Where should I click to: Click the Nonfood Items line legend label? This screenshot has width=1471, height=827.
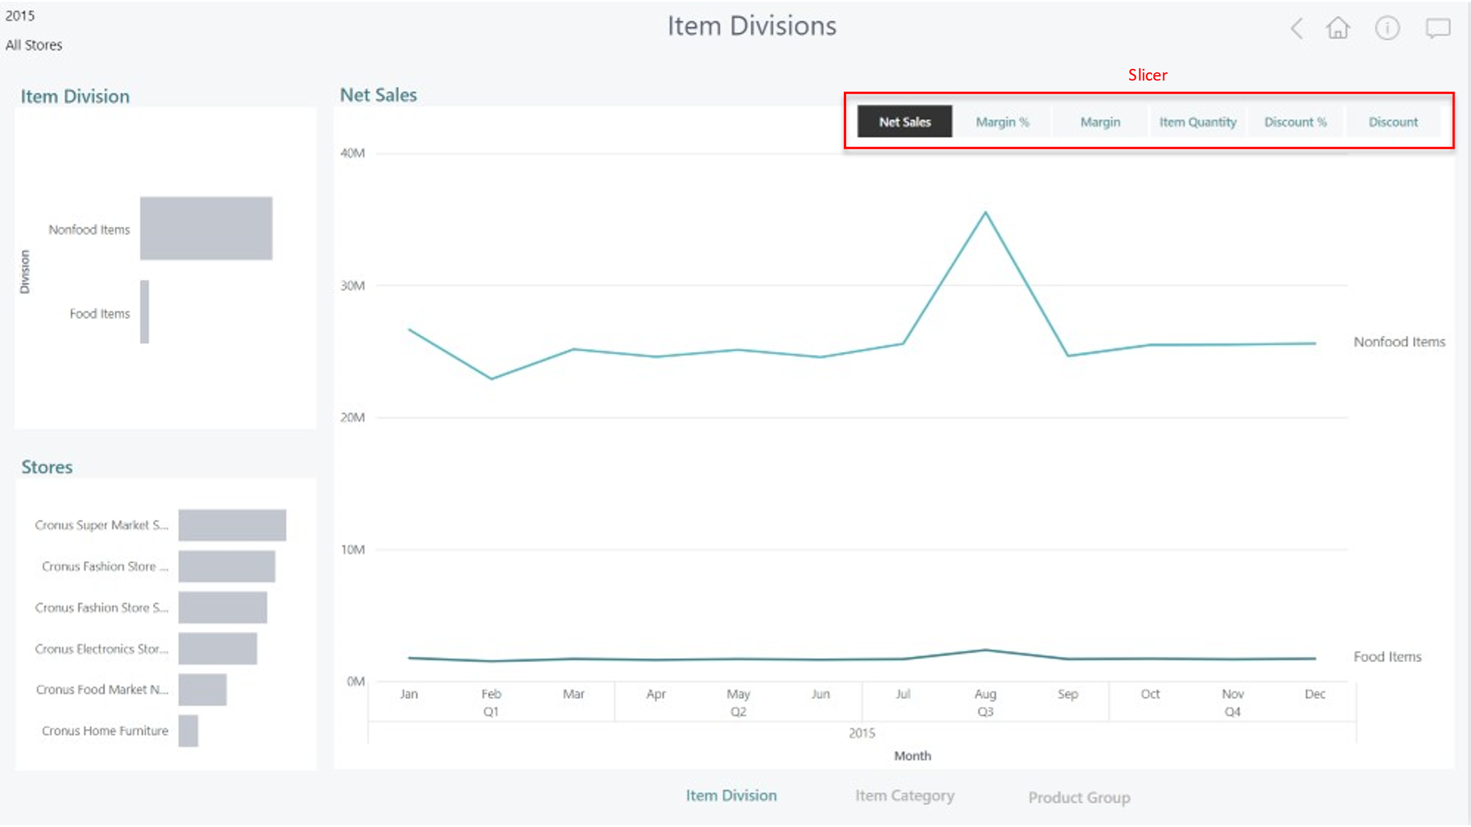[x=1399, y=342]
